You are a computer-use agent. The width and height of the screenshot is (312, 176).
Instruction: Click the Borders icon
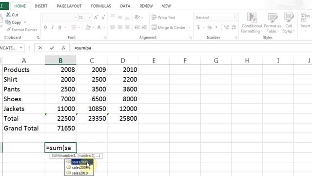click(74, 27)
